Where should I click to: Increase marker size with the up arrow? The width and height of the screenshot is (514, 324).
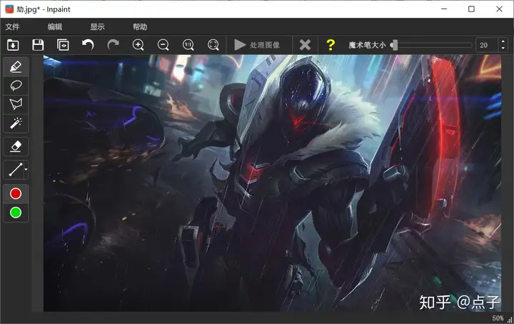tap(503, 41)
